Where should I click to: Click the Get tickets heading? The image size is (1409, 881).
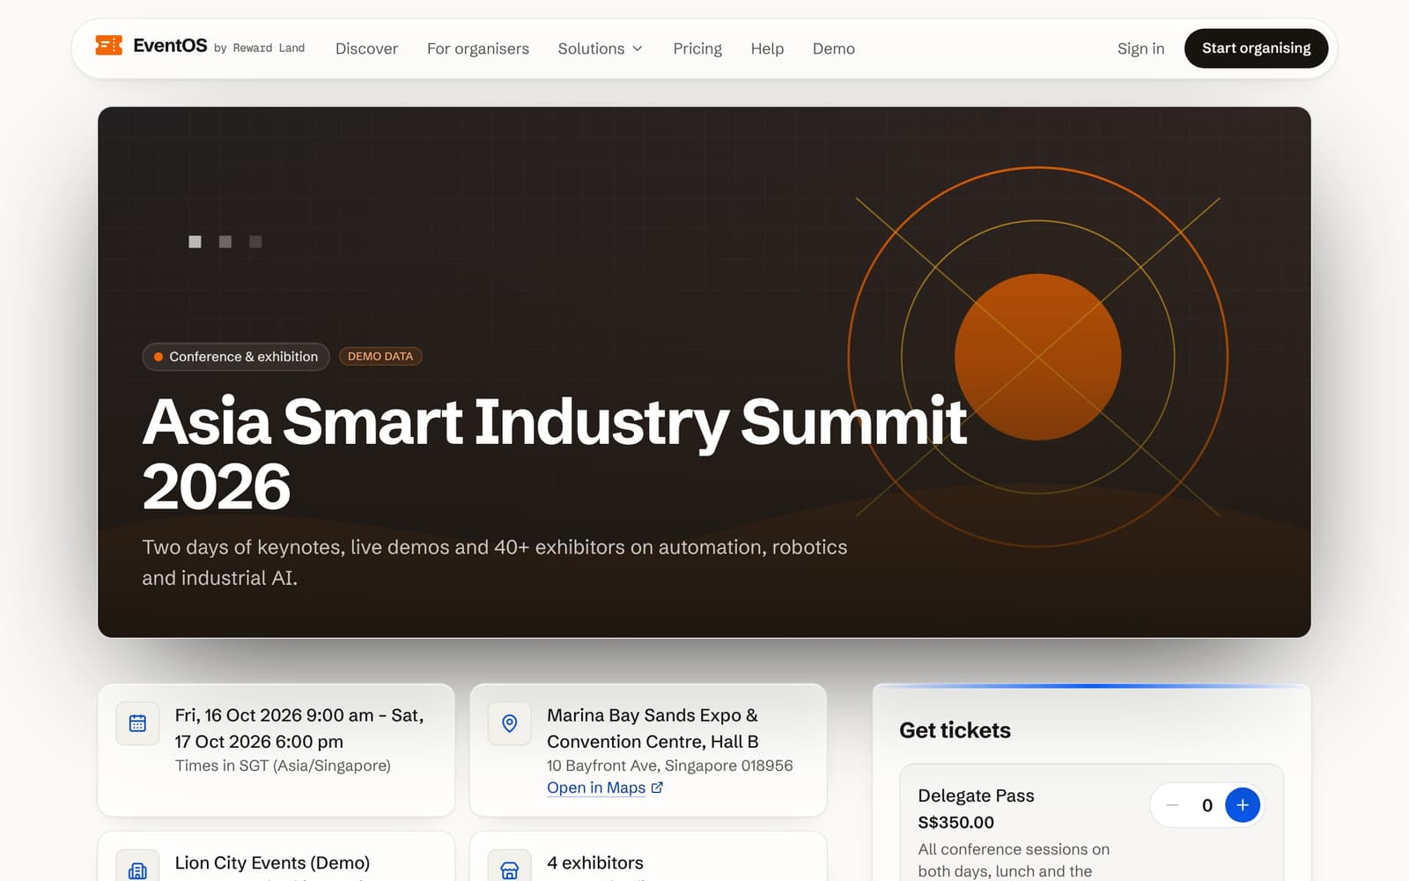(x=955, y=730)
